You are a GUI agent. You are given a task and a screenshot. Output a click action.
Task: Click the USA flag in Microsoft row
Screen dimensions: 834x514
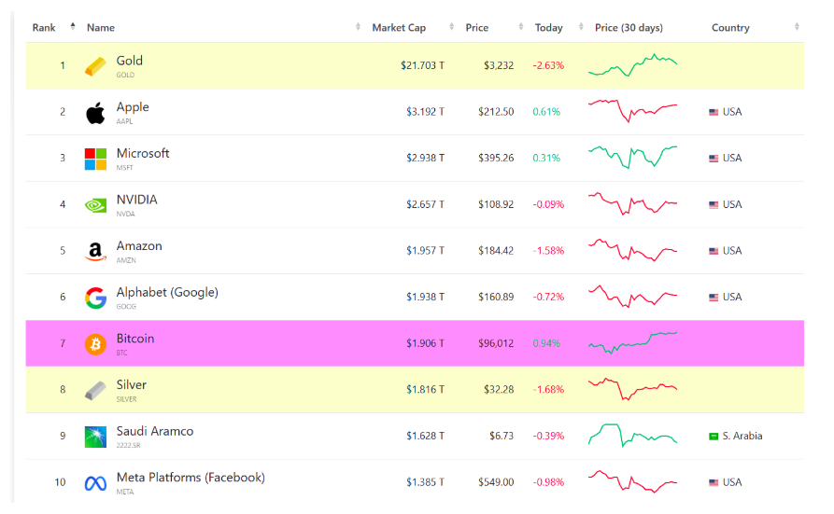point(714,159)
